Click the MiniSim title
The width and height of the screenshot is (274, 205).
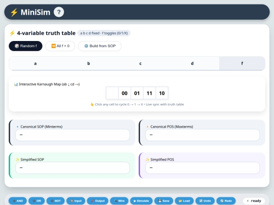click(x=36, y=12)
